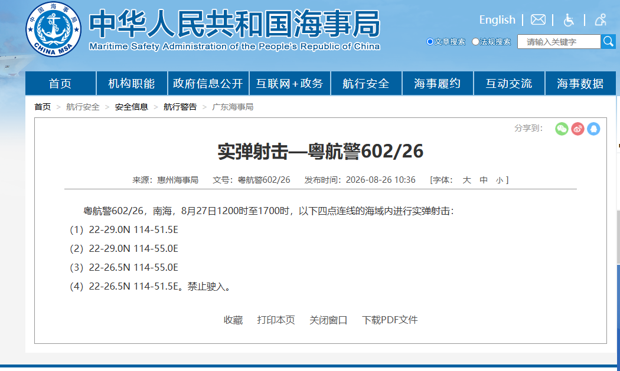This screenshot has height=371, width=620.
Task: Click the paragraph beginning 粤航警602/26，南海
Action: point(269,211)
